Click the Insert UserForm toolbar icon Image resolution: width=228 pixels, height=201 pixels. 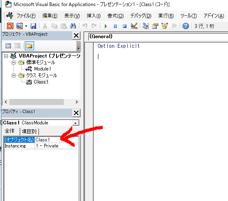pyautogui.click(x=20, y=26)
